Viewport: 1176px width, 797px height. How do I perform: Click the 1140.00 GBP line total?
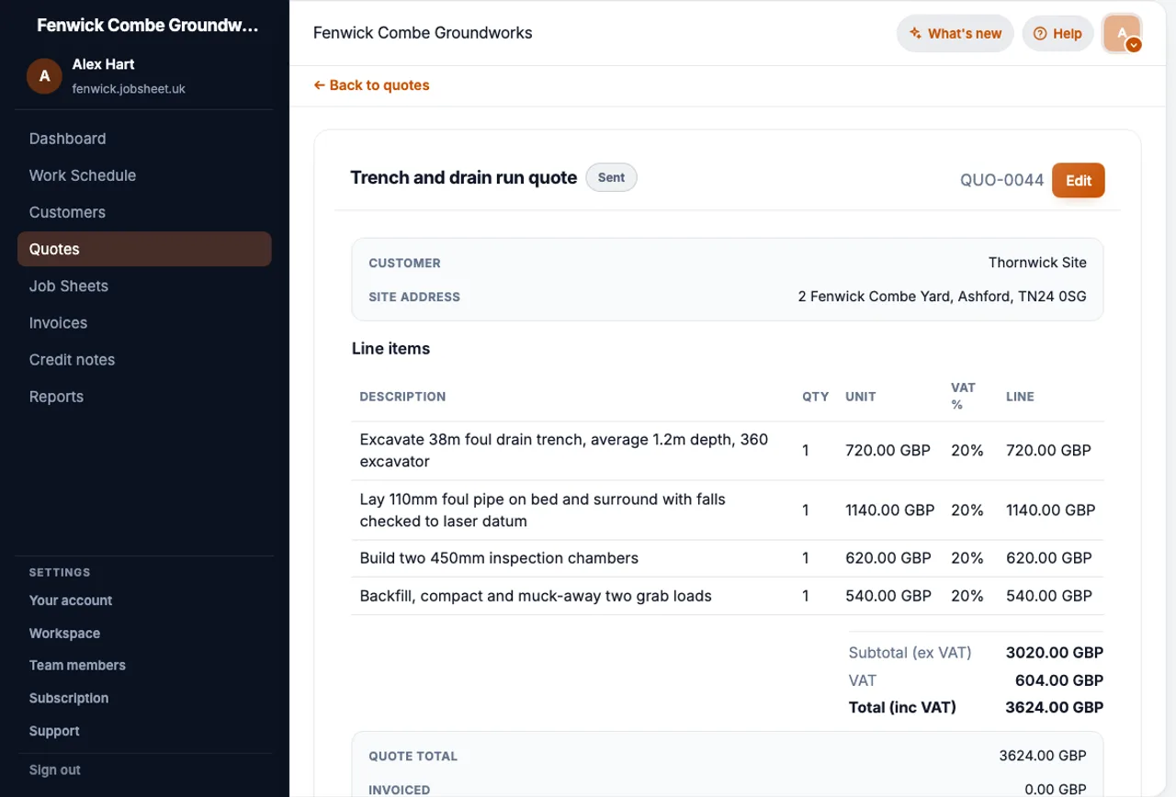click(x=1050, y=511)
